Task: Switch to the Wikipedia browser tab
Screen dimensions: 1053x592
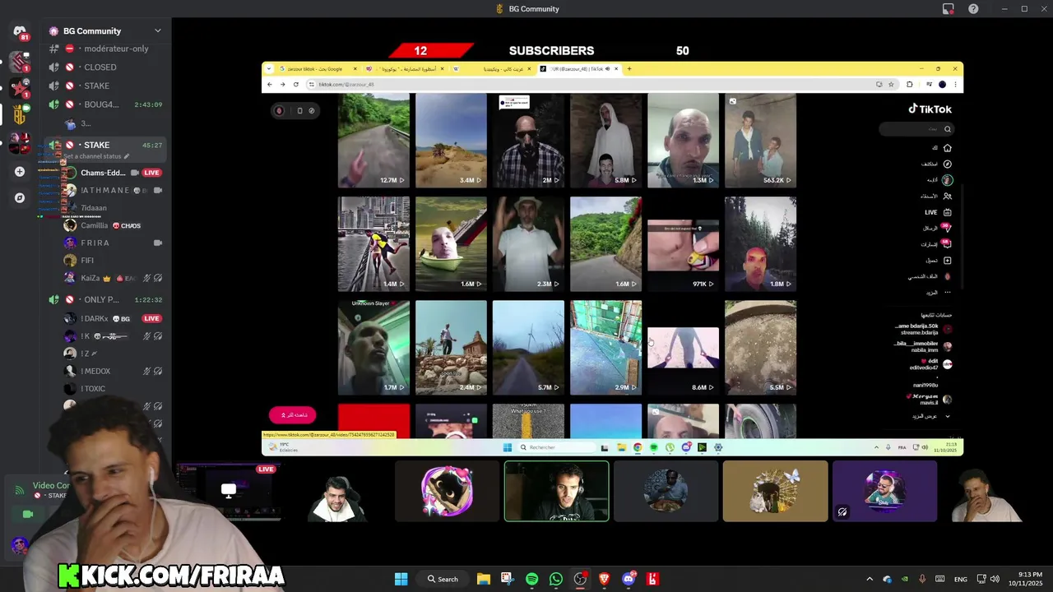Action: (490, 69)
